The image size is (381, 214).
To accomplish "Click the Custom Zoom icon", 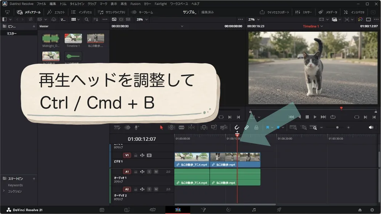I will [313, 127].
